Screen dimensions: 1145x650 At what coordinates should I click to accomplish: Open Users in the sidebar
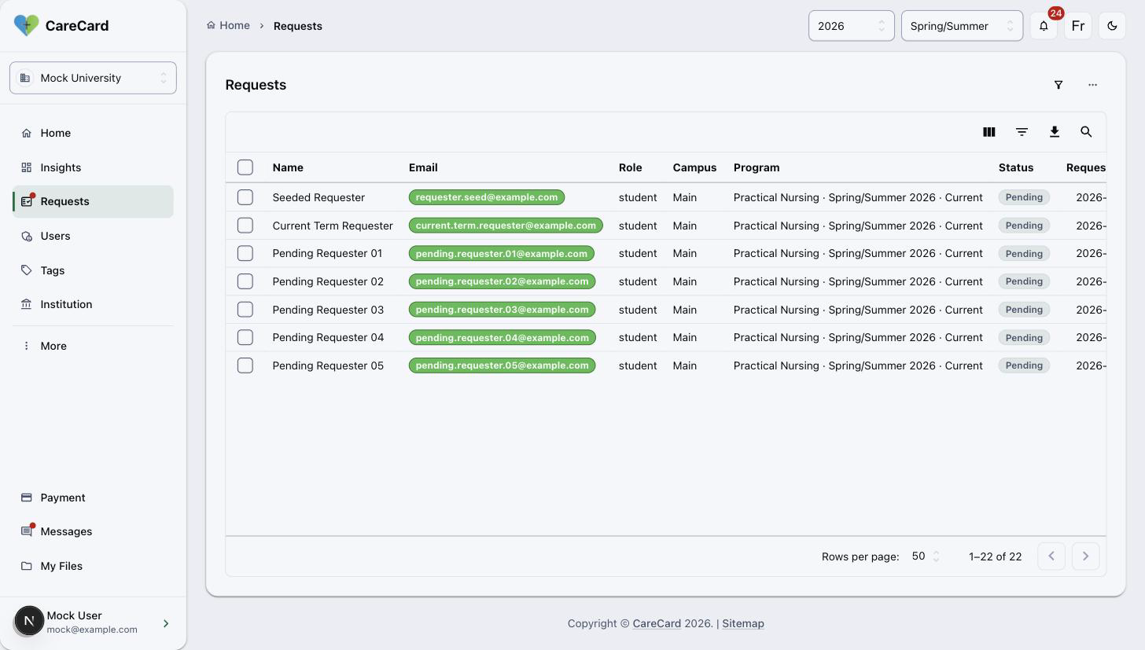(93, 236)
